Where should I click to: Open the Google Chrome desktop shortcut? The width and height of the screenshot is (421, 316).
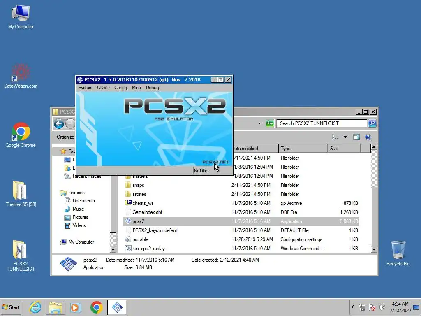[21, 135]
